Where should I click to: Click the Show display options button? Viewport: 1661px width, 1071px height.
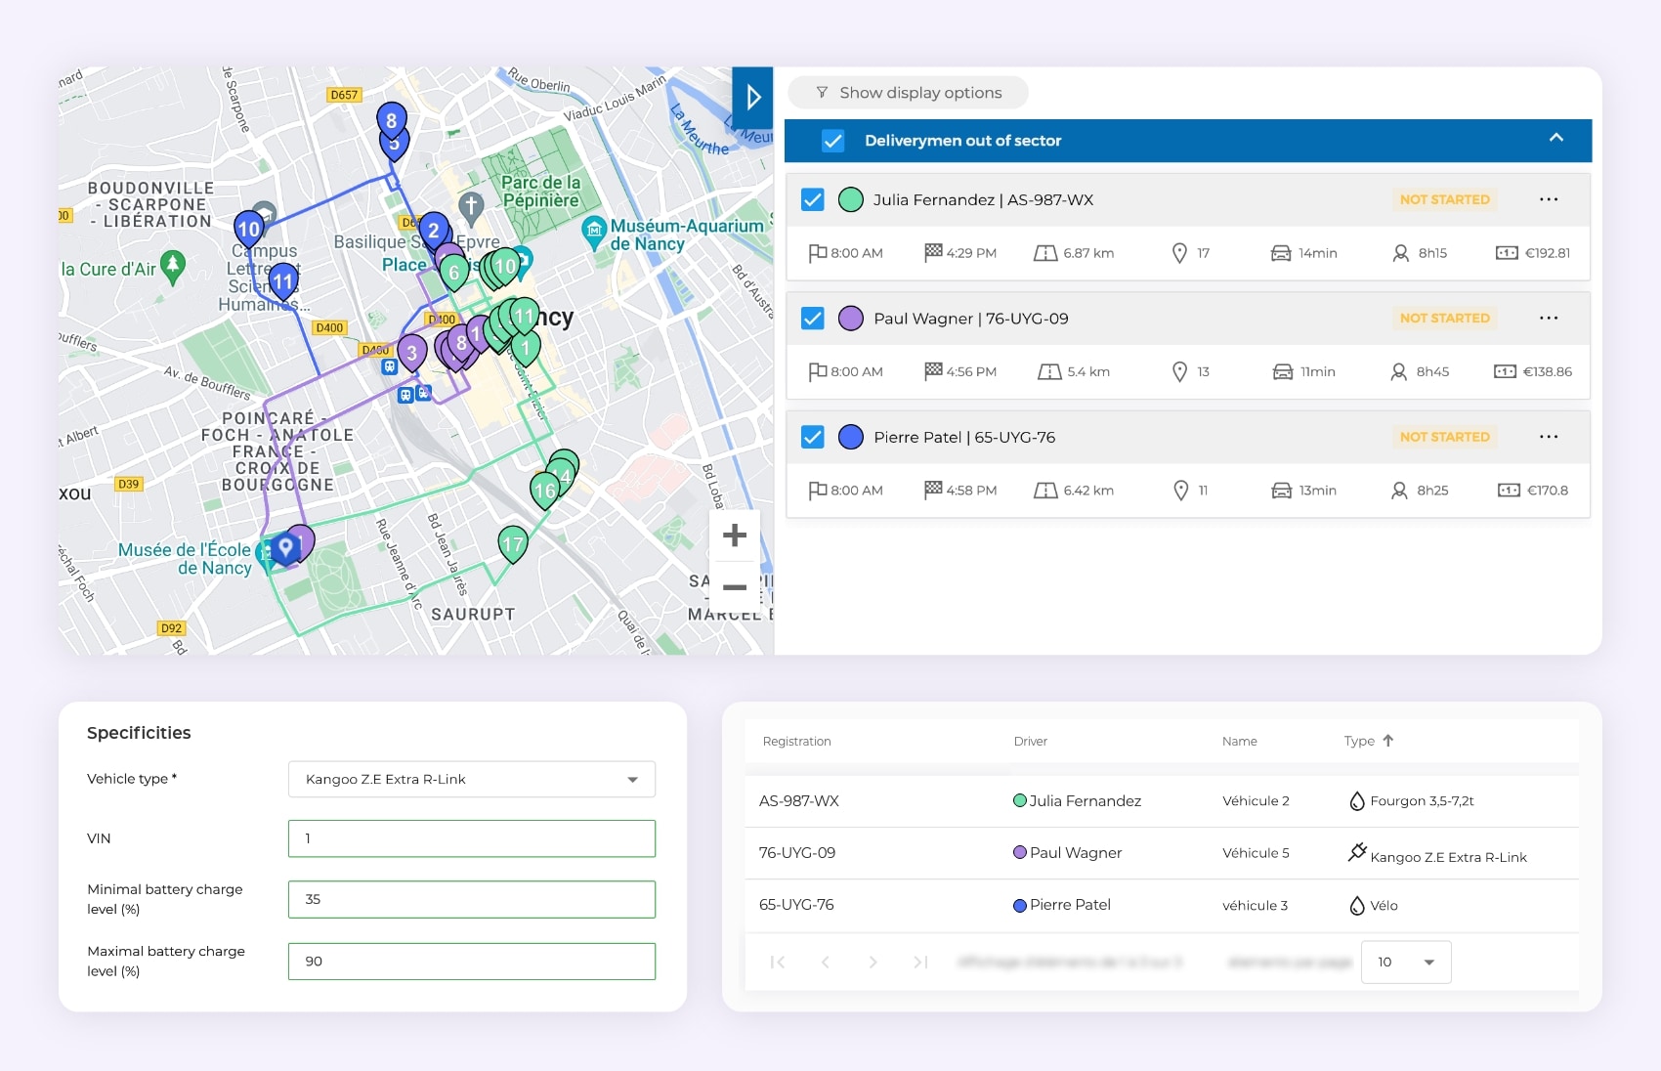[x=908, y=93]
